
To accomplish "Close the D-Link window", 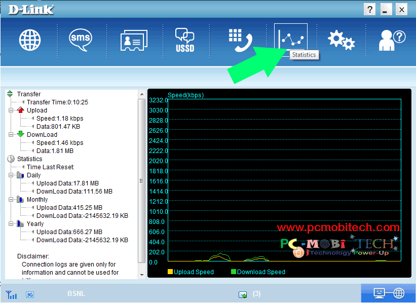I will coord(402,10).
